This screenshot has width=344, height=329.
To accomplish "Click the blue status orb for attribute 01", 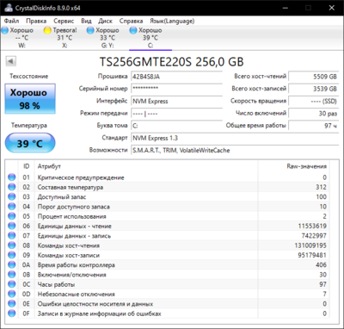I will (12, 177).
